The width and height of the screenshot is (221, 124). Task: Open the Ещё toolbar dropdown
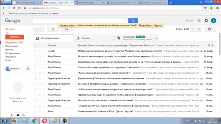[x=67, y=29]
